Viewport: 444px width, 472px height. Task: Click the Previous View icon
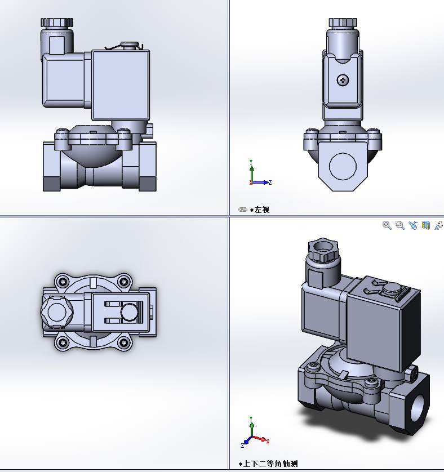click(412, 225)
